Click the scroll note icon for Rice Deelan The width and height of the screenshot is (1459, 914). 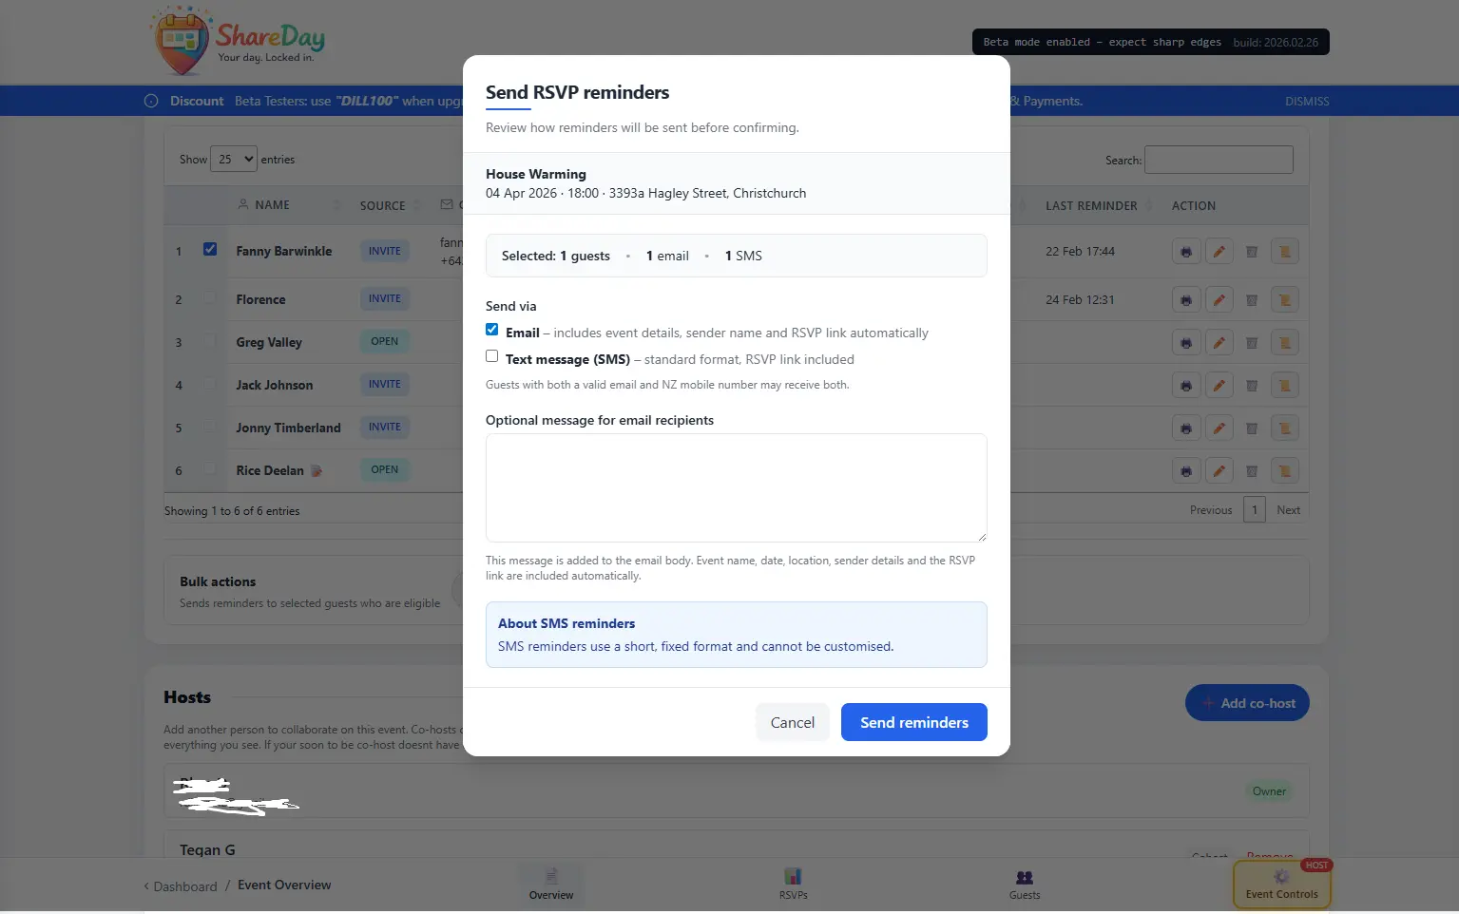point(1285,471)
